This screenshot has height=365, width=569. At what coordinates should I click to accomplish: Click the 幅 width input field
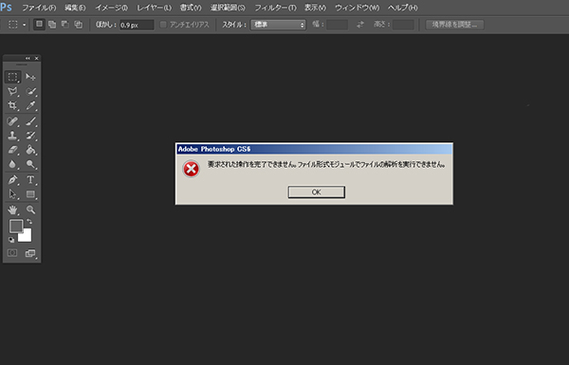point(337,25)
